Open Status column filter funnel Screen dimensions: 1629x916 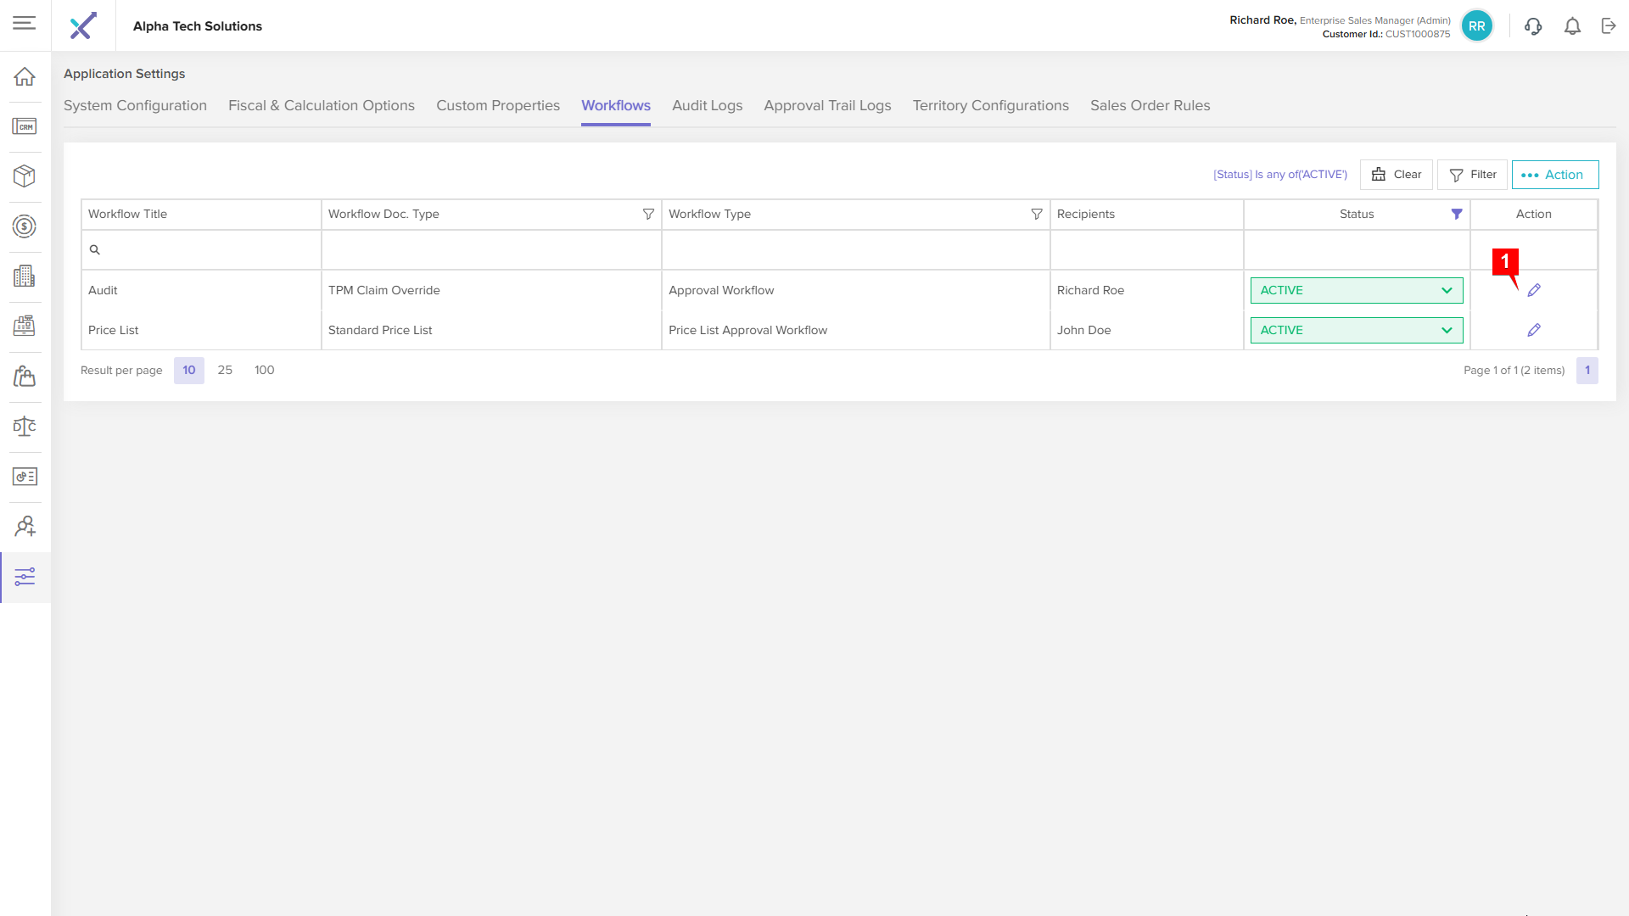[1457, 215]
